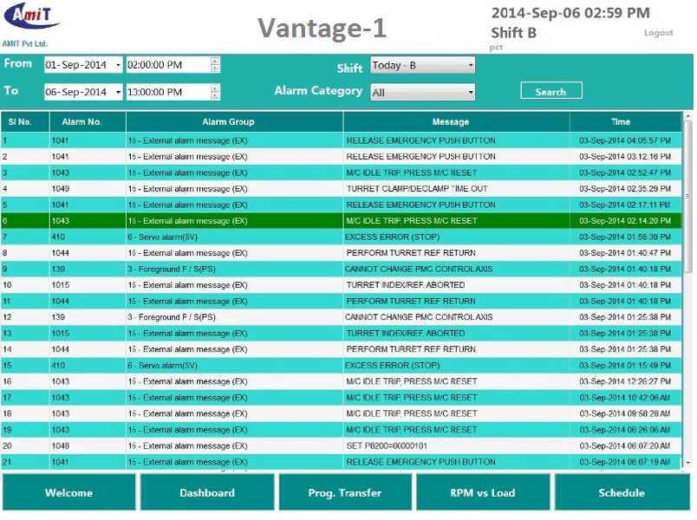Click row 12 alarm number 139
The image size is (697, 520).
tap(58, 317)
